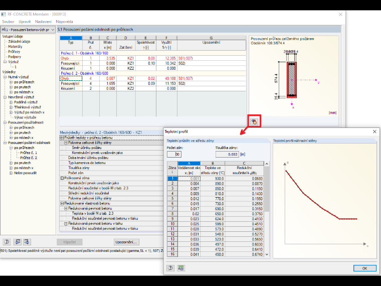
Task: Expand Podélná výztuž tree node
Action: pyautogui.click(x=11, y=102)
